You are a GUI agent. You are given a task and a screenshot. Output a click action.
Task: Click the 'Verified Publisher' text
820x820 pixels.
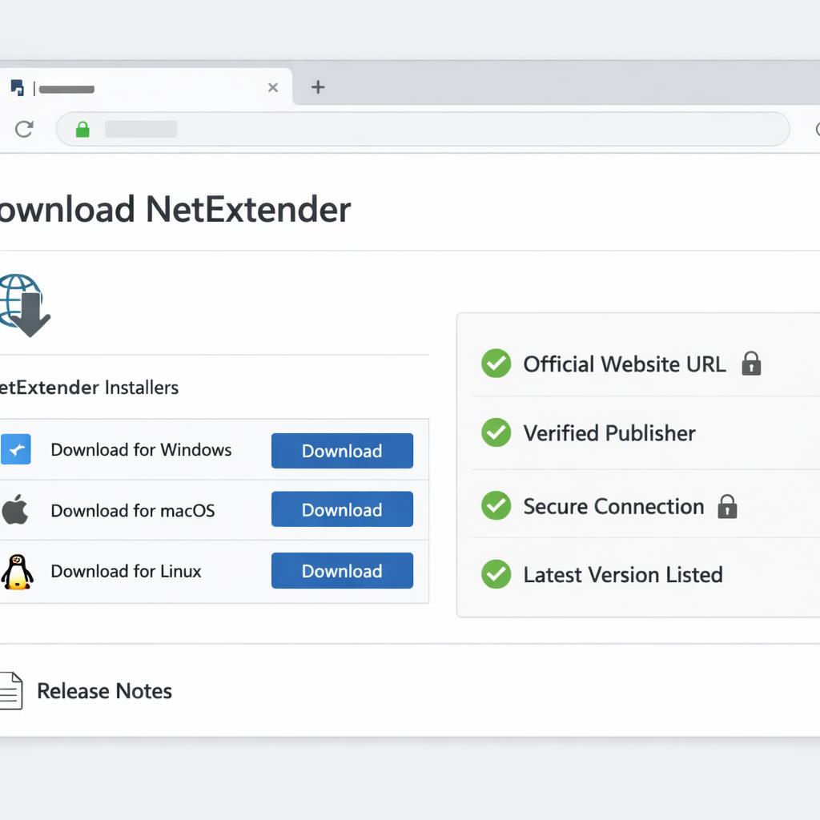(x=609, y=433)
